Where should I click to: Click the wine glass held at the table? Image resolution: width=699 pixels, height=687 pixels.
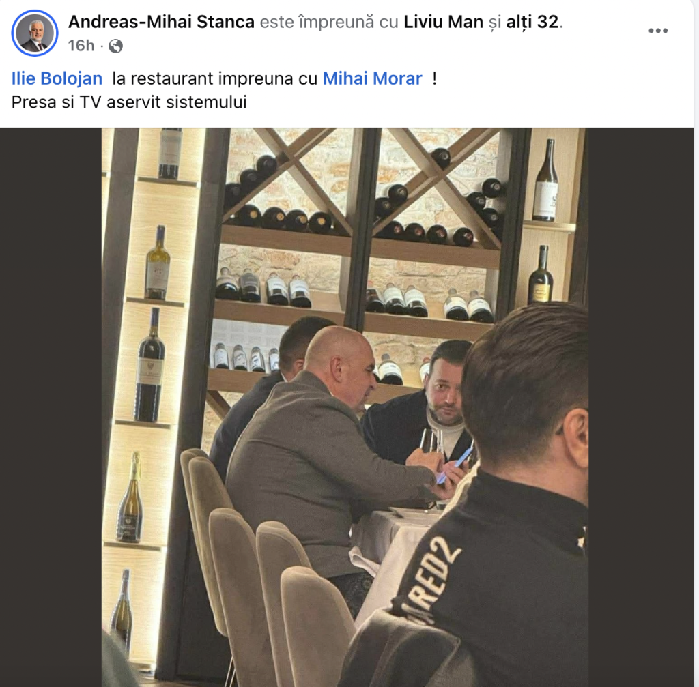(430, 442)
